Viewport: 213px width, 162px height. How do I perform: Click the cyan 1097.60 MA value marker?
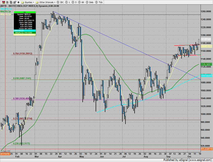coord(206,76)
